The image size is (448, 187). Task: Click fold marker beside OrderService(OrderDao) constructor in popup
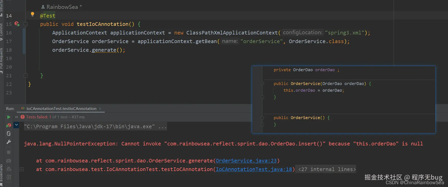262,84
